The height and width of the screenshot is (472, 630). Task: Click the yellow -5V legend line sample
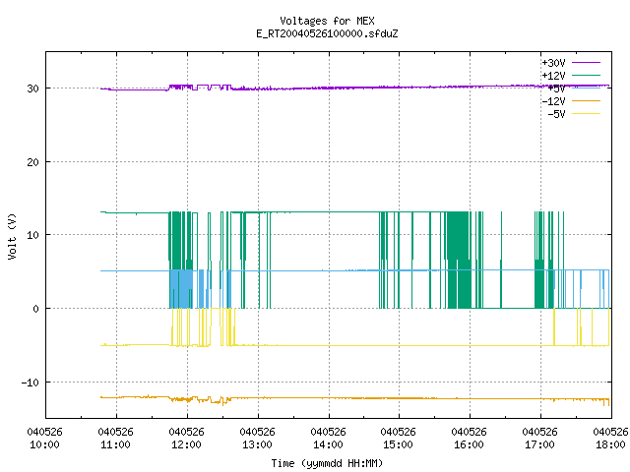pos(587,114)
